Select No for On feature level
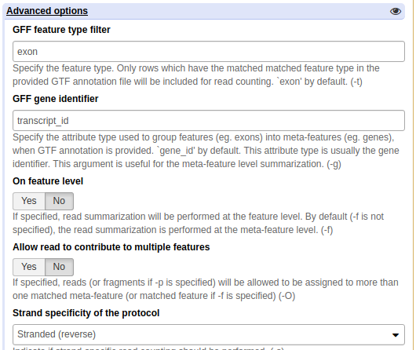Image resolution: width=416 pixels, height=350 pixels. pos(59,201)
